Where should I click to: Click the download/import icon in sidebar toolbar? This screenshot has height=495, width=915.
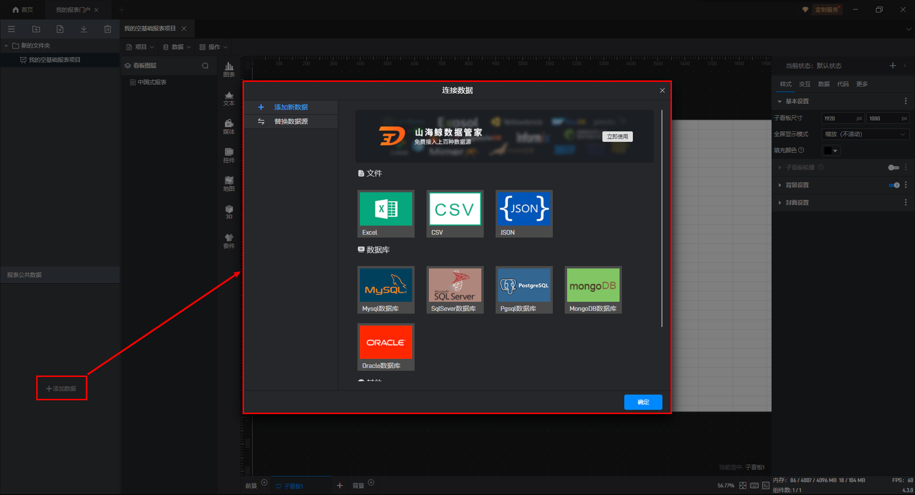coord(84,29)
